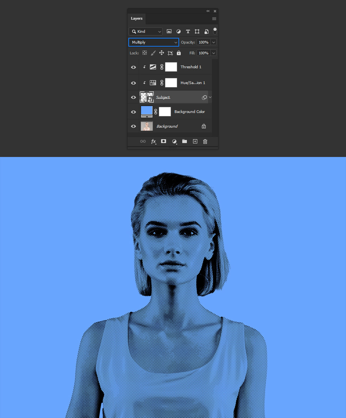
Task: Hide the Hue/Saturation 1 layer
Action: click(133, 83)
